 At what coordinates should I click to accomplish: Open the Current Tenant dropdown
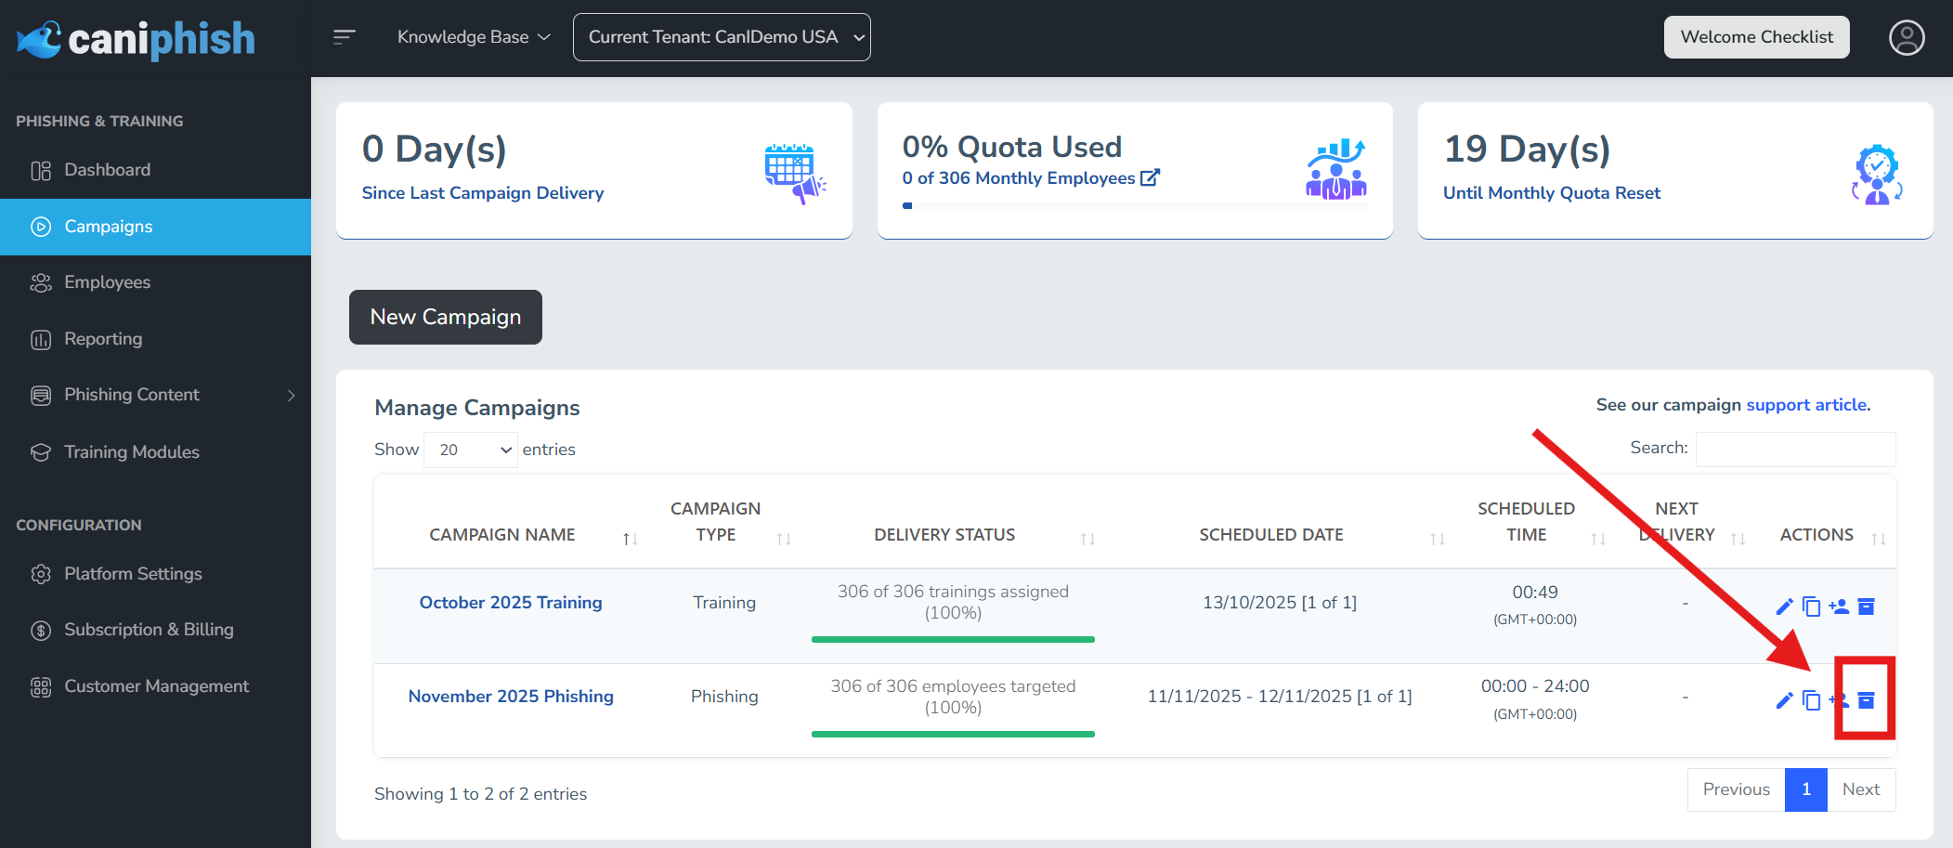722,37
